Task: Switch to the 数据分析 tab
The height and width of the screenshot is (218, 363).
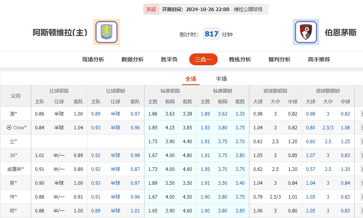Action: pos(132,59)
